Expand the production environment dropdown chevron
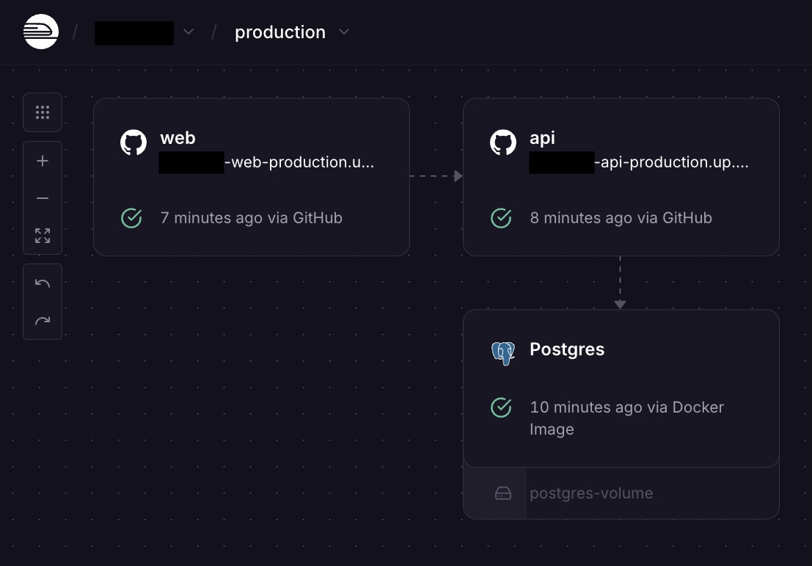 point(344,32)
